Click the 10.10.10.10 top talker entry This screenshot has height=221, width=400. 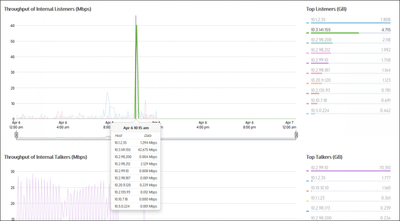(x=348, y=188)
